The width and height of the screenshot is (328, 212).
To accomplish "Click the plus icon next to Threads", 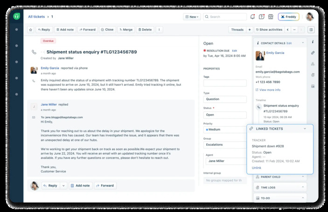I will pyautogui.click(x=250, y=29).
